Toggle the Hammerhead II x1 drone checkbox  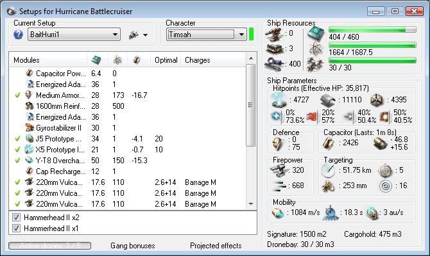click(16, 228)
